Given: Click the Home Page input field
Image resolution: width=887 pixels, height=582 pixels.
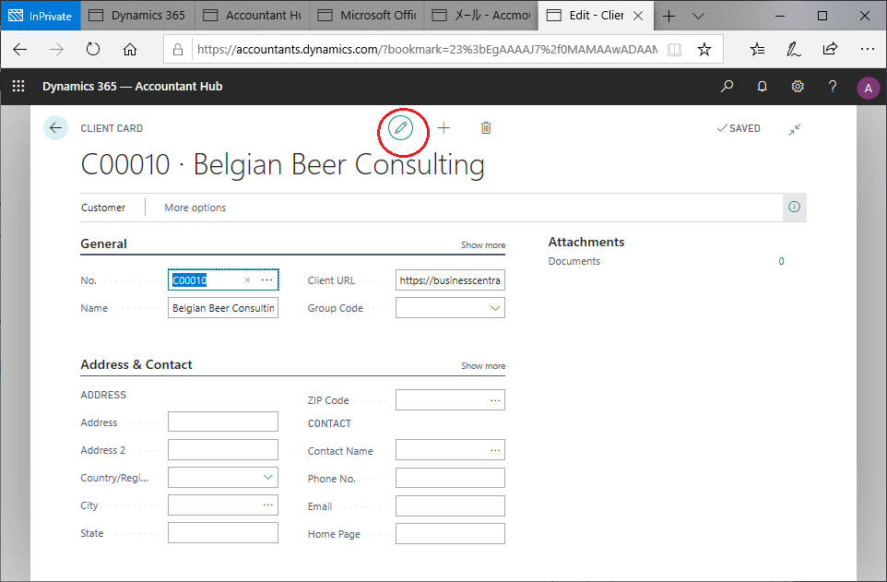Looking at the screenshot, I should pos(450,533).
